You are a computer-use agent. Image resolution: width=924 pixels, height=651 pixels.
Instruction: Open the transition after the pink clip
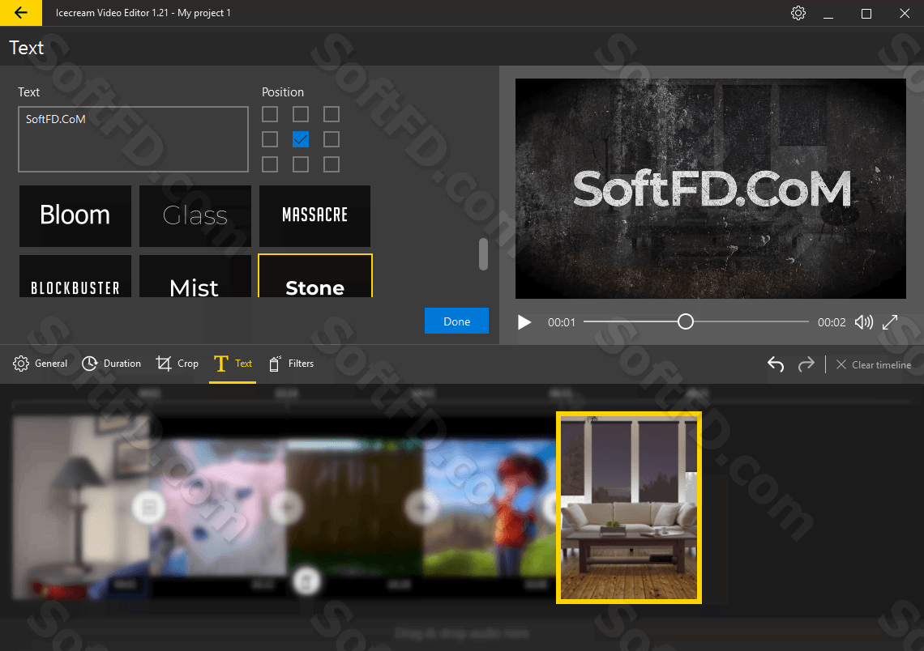(x=286, y=507)
